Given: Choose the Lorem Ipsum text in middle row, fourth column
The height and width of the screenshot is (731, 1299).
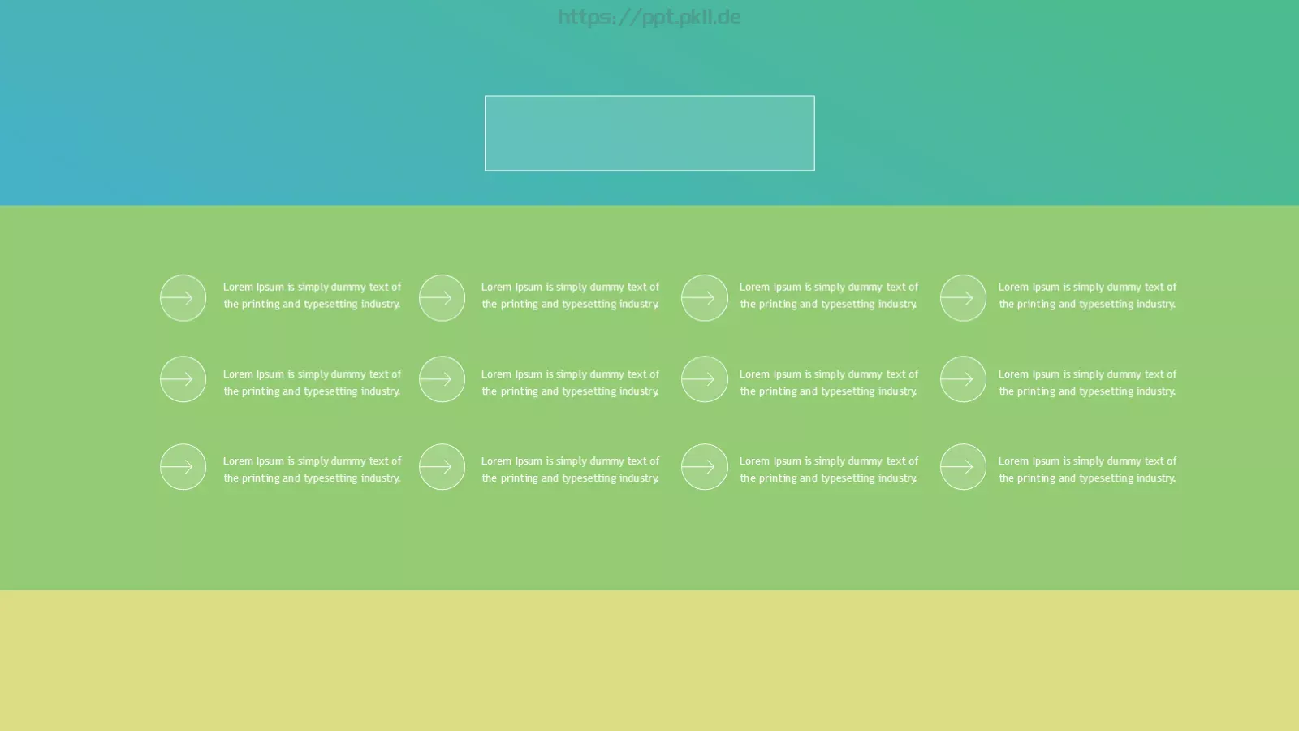Looking at the screenshot, I should [1088, 383].
